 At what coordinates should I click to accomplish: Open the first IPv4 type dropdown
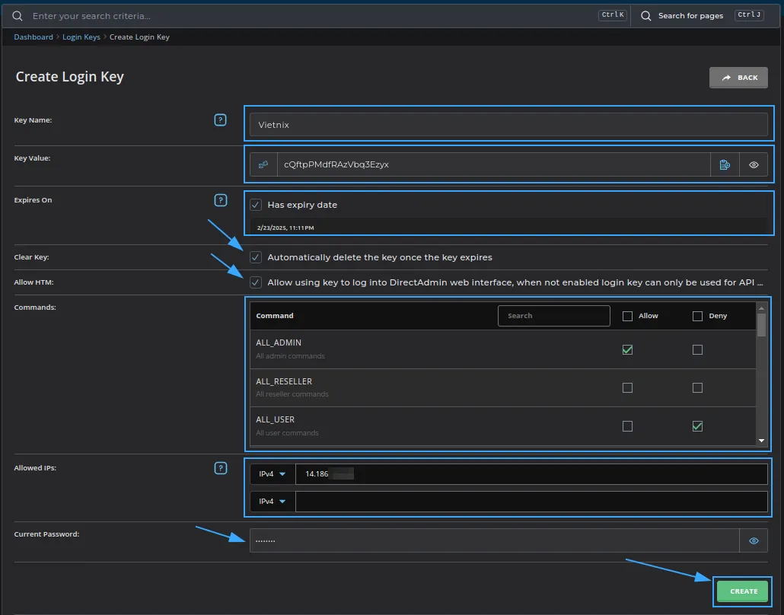[272, 474]
